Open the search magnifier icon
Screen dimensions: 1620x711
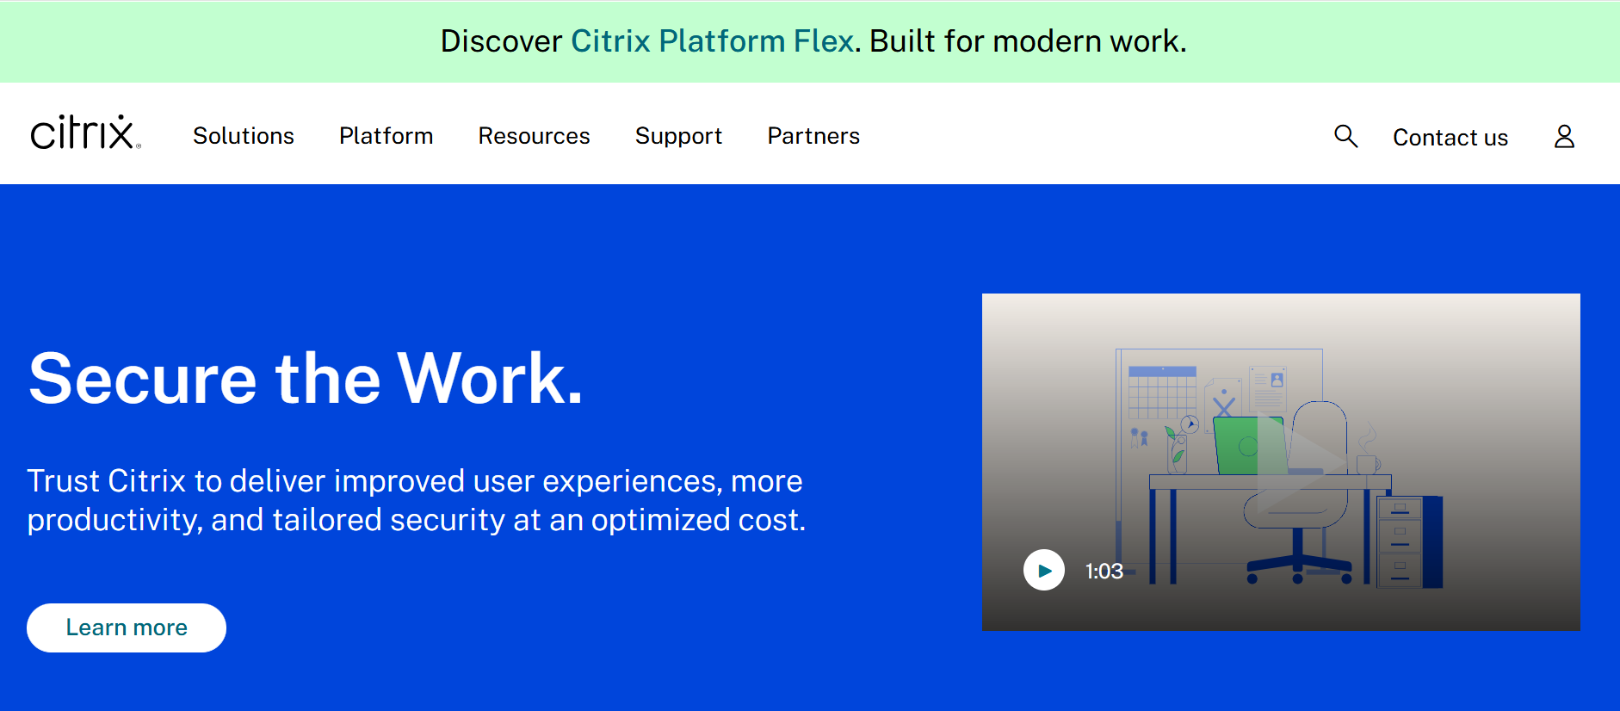(1345, 136)
